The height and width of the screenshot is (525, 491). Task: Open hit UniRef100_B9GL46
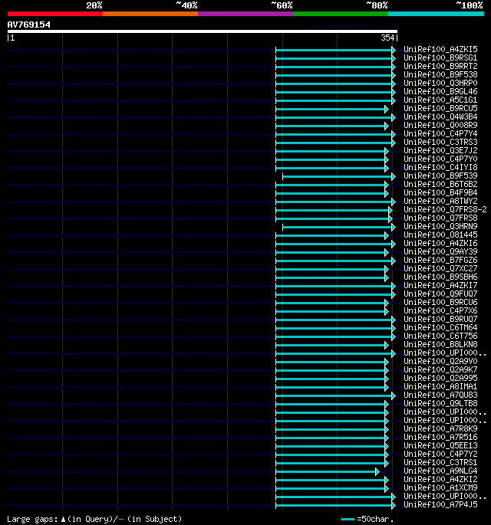click(440, 91)
